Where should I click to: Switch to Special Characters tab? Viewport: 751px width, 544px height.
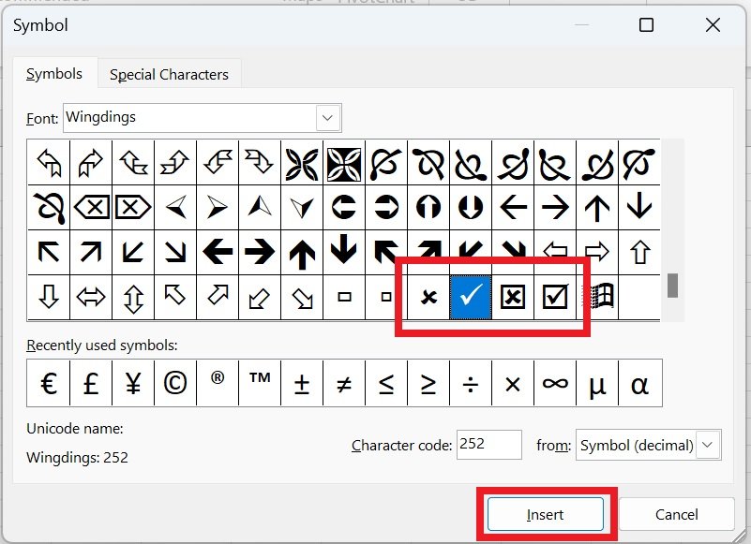click(x=169, y=74)
